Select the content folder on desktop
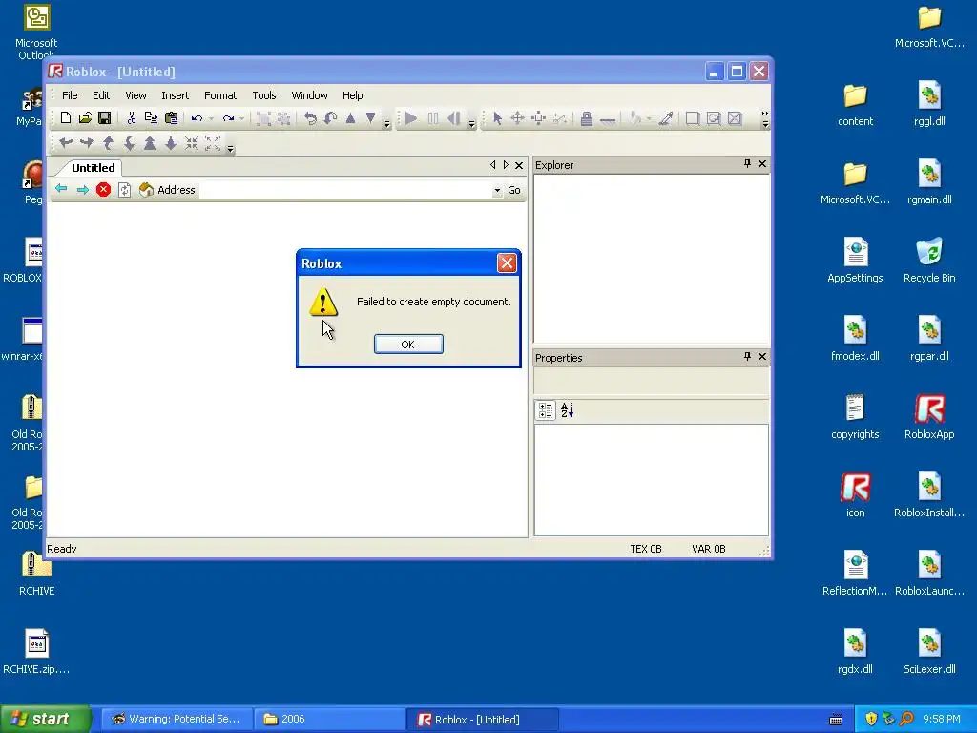 click(855, 105)
